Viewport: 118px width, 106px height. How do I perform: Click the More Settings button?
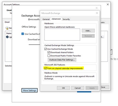click(29, 90)
